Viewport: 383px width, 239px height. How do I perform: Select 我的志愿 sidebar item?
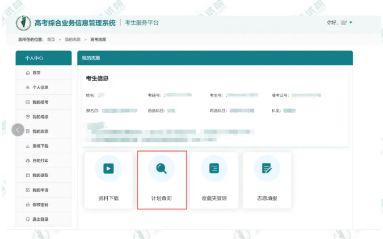[x=40, y=132]
